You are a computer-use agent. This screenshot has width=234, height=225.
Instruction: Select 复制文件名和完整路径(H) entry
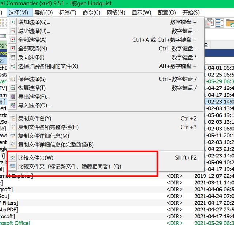tap(48, 127)
